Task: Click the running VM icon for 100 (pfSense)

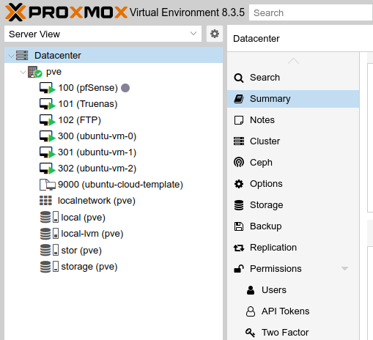Action: (x=48, y=88)
